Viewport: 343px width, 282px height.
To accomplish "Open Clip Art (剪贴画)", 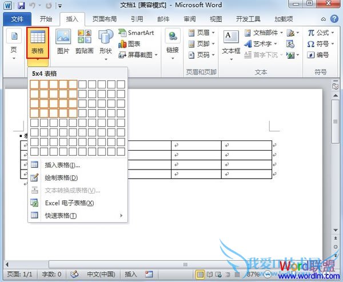I will tap(85, 42).
